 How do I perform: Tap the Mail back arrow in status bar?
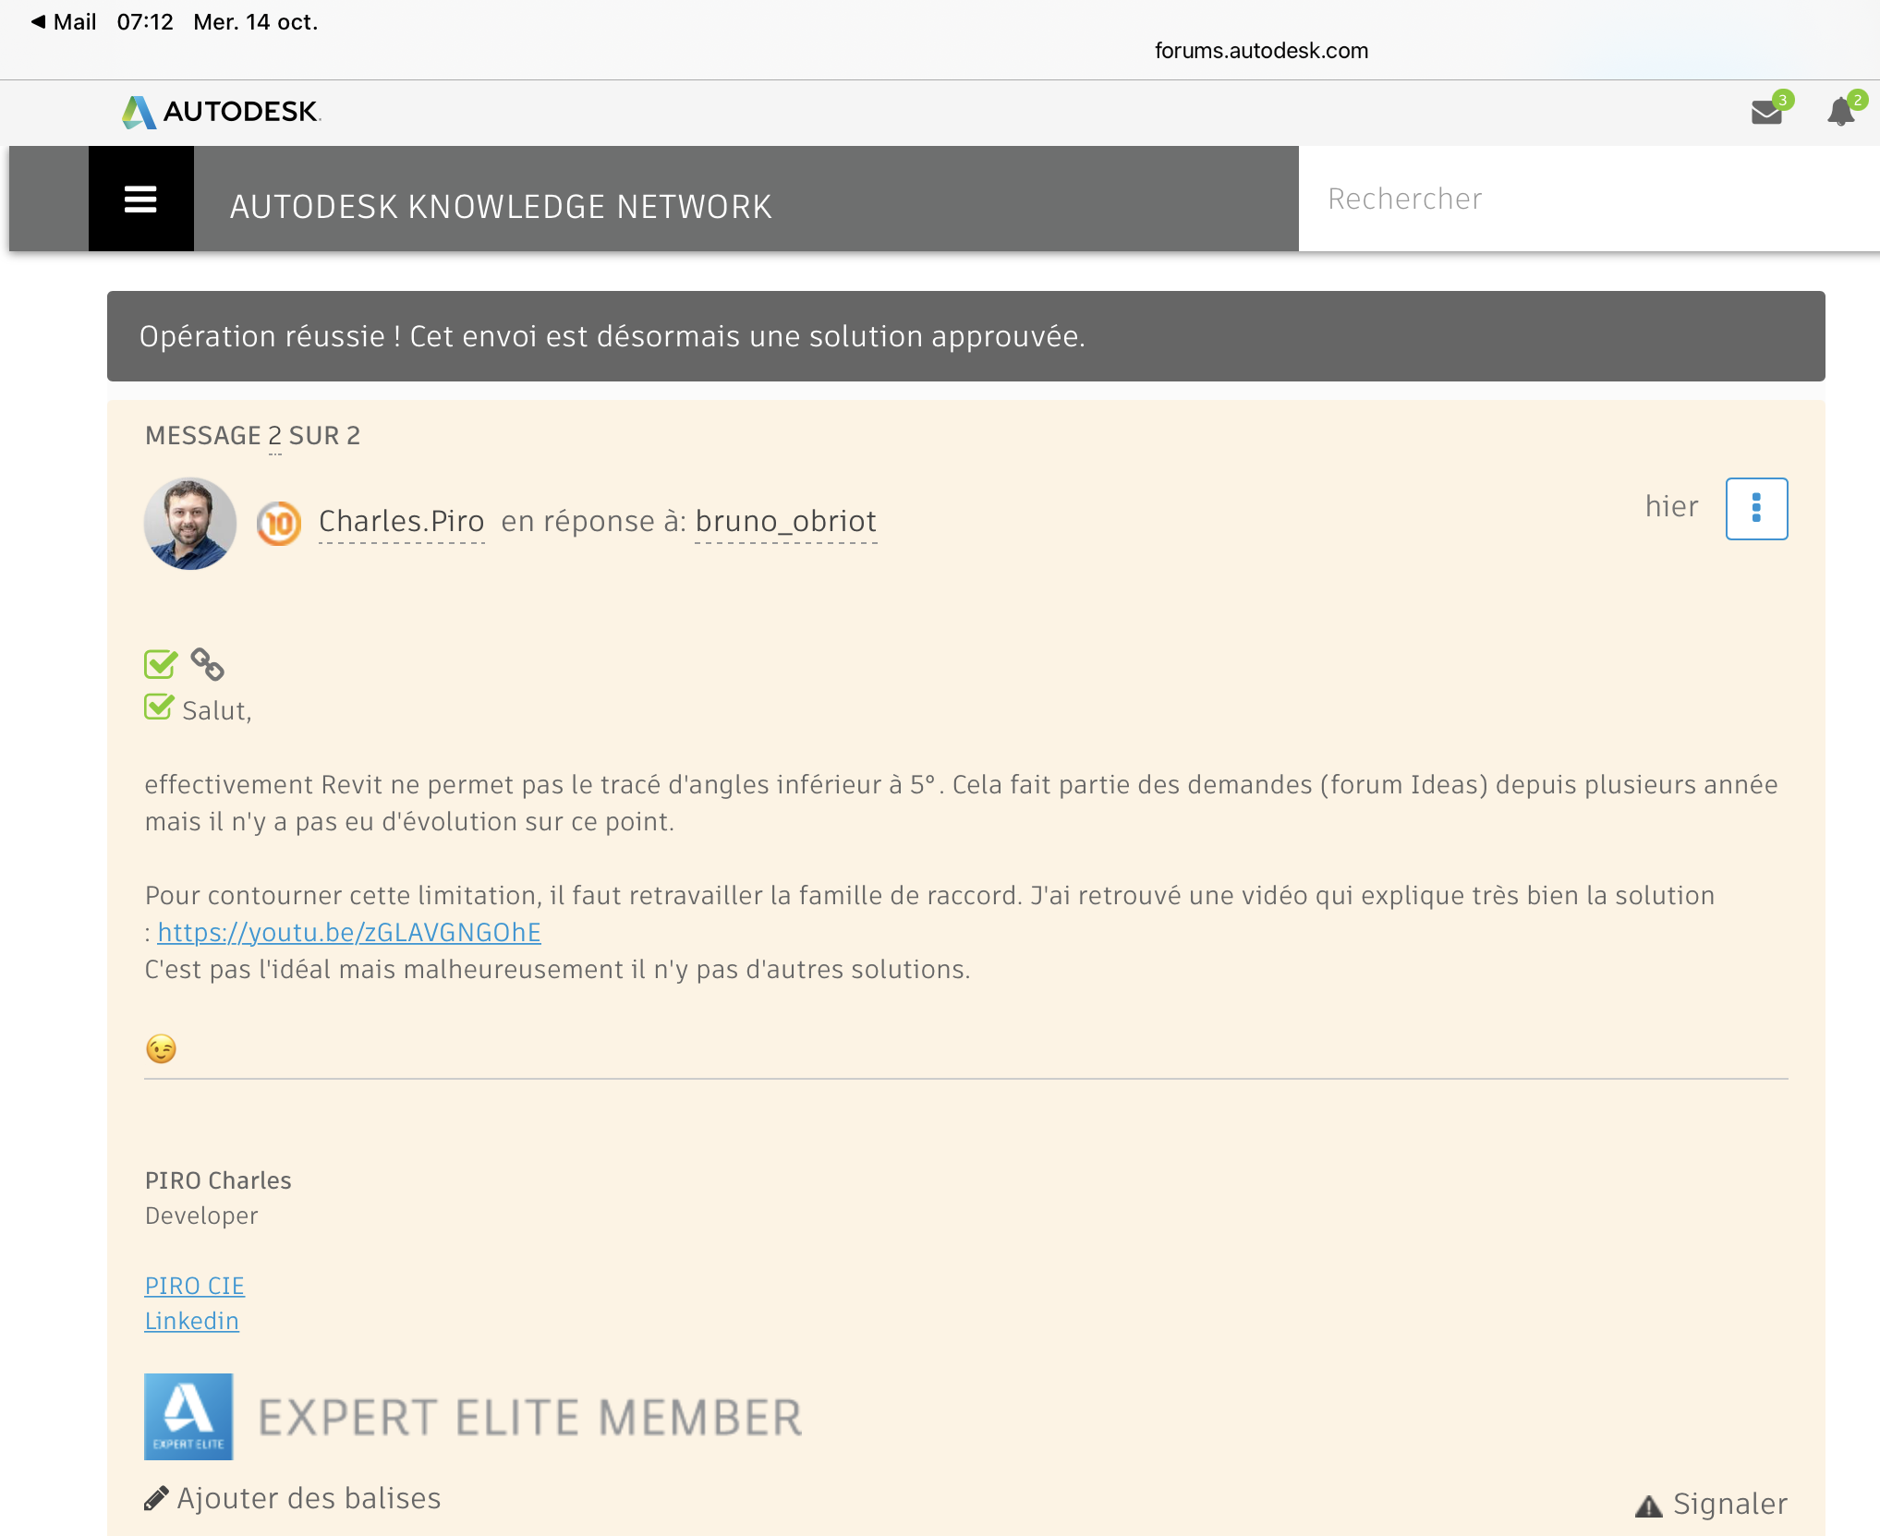(x=38, y=21)
